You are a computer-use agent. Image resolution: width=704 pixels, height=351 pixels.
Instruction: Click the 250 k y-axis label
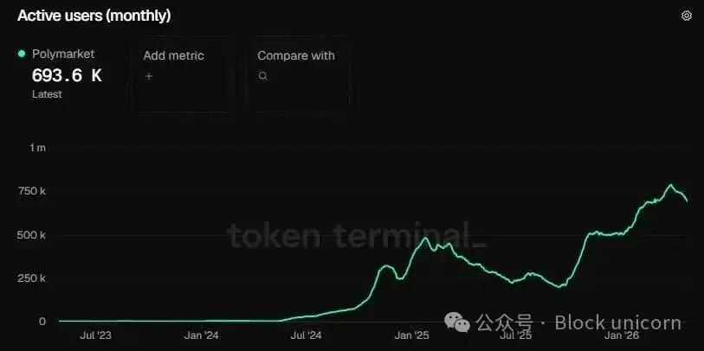tap(33, 278)
